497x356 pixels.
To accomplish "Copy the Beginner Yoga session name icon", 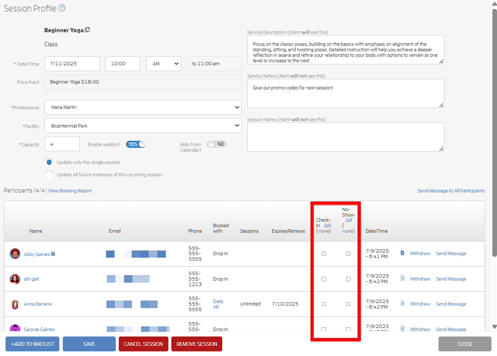I will (87, 30).
